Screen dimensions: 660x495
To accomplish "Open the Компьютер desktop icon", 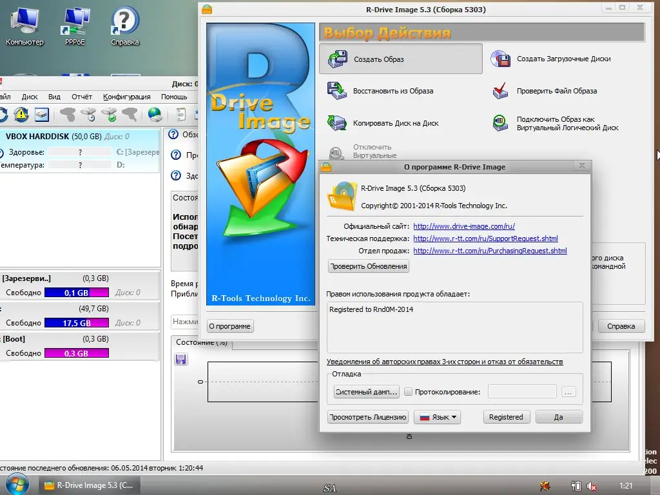I will click(24, 26).
